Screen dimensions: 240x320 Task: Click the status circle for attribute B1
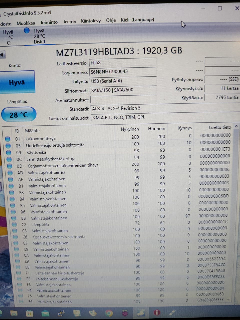(x=11, y=186)
